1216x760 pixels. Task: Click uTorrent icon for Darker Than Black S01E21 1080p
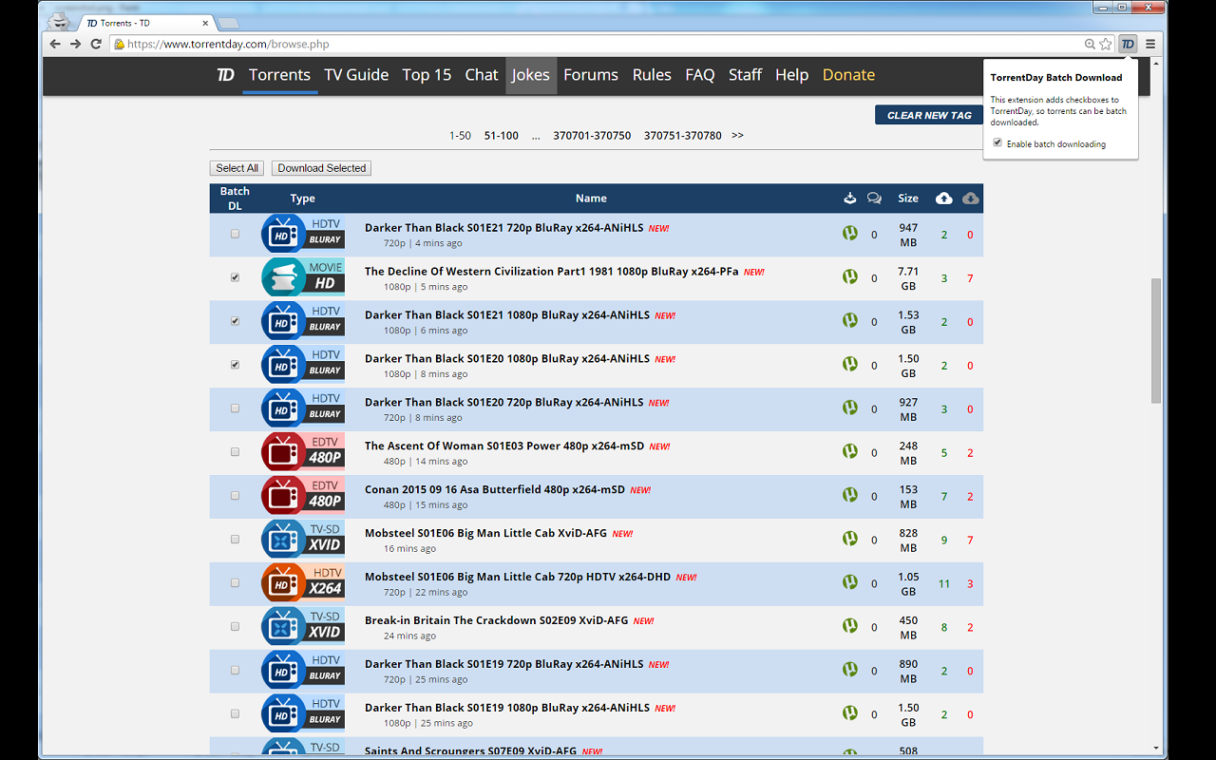coord(850,320)
